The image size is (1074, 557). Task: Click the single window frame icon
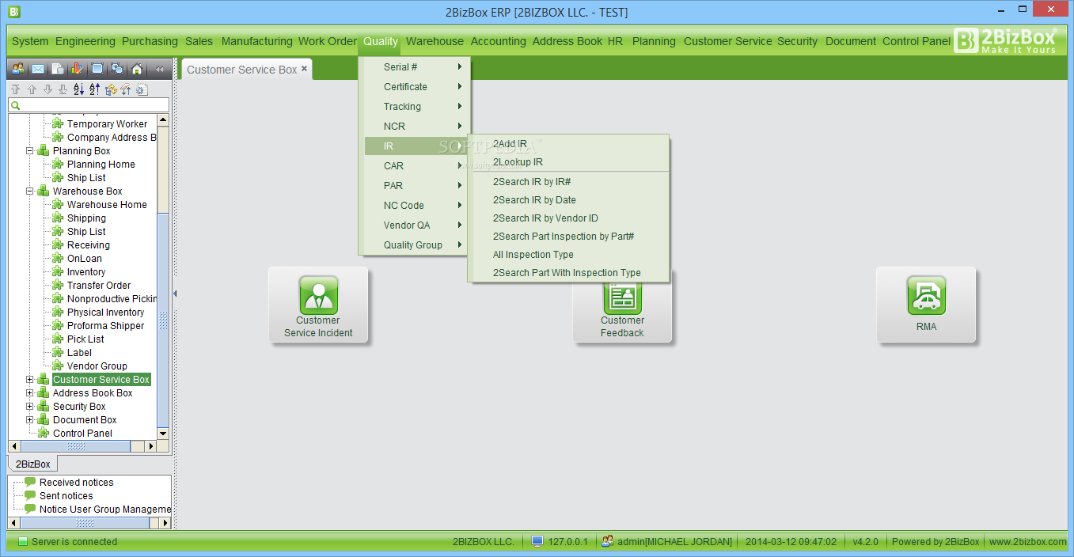coord(97,69)
